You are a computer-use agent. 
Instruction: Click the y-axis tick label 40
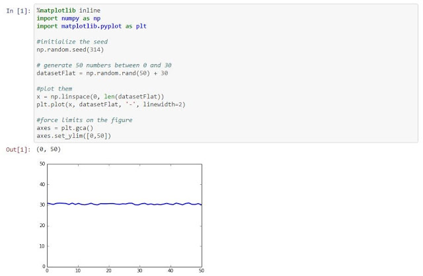click(41, 184)
